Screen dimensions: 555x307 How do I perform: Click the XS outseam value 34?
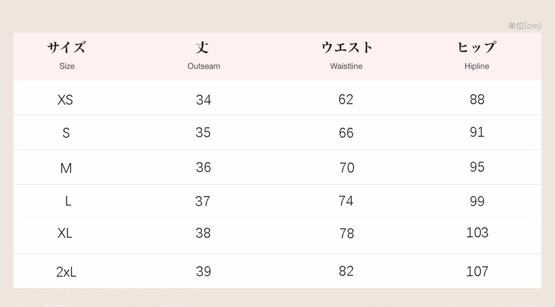pos(203,100)
